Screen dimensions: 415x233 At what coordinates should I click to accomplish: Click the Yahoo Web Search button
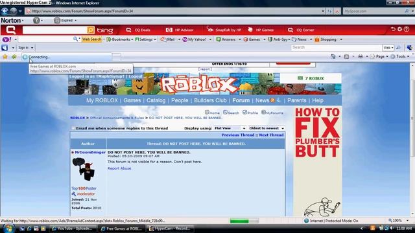pyautogui.click(x=91, y=39)
